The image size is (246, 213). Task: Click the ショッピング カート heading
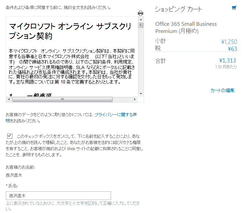[178, 9]
